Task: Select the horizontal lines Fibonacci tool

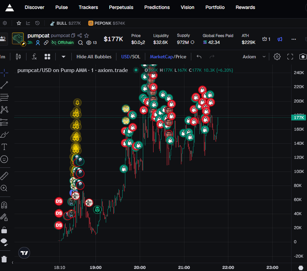Action: tap(5, 97)
